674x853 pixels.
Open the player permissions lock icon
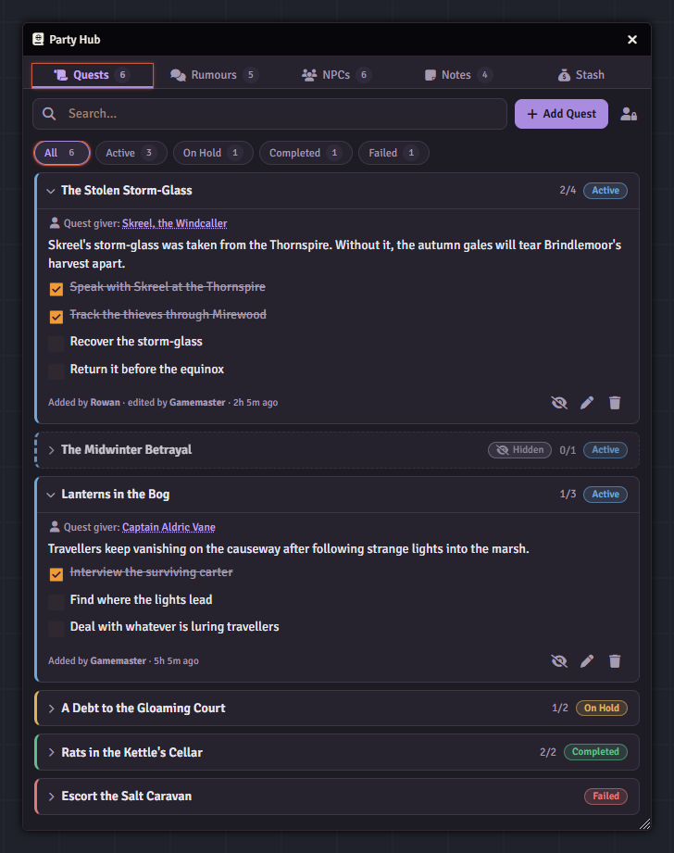[x=629, y=114]
